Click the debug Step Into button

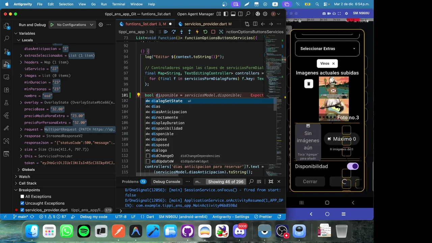coord(182,32)
